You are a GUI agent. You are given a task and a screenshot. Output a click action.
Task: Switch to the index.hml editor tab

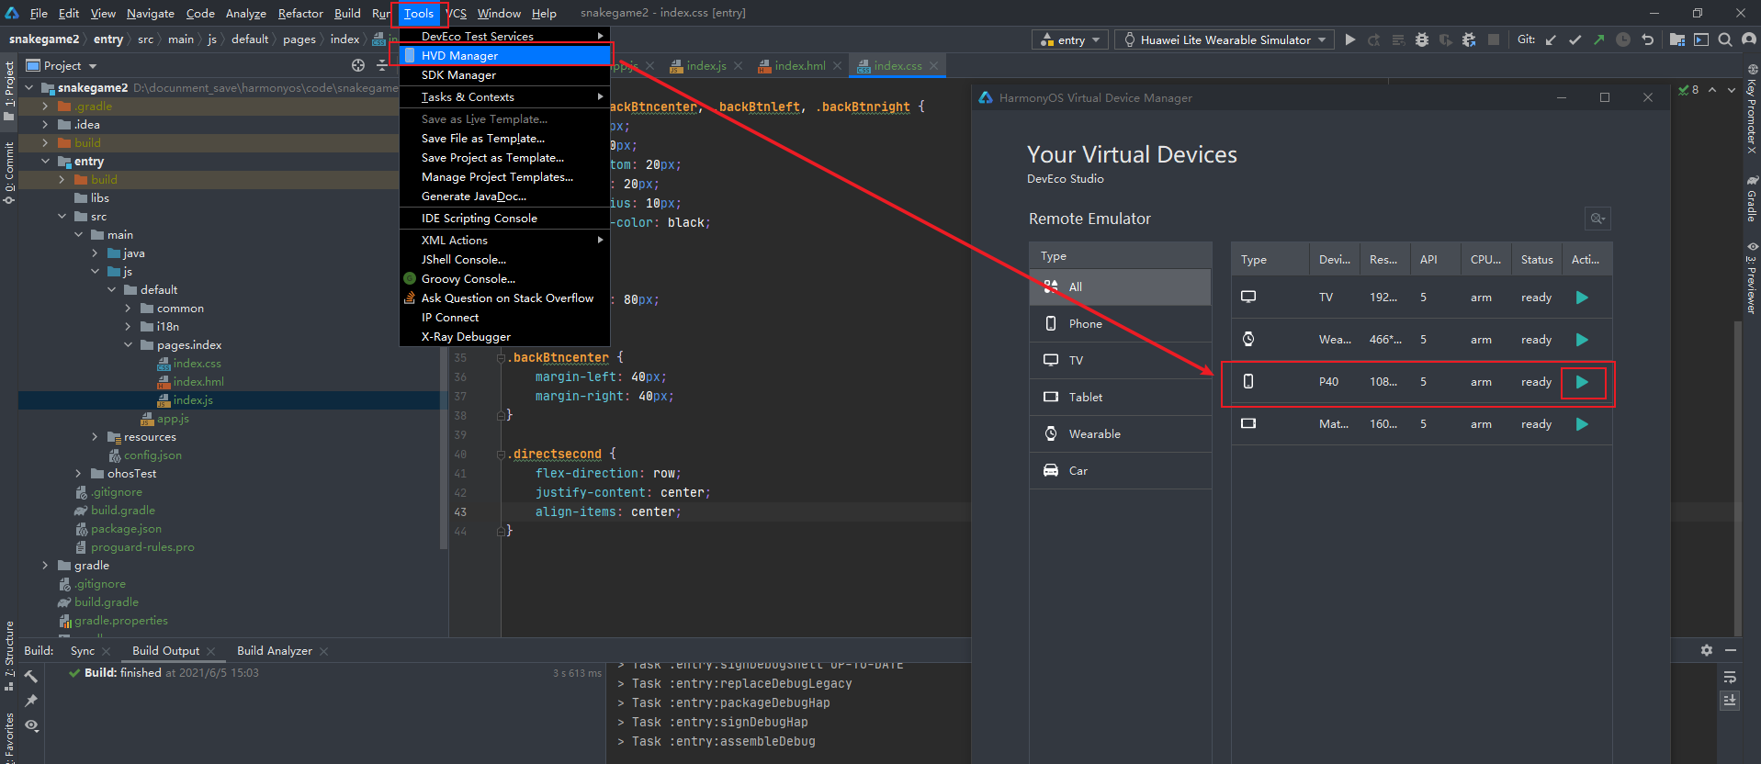point(800,65)
